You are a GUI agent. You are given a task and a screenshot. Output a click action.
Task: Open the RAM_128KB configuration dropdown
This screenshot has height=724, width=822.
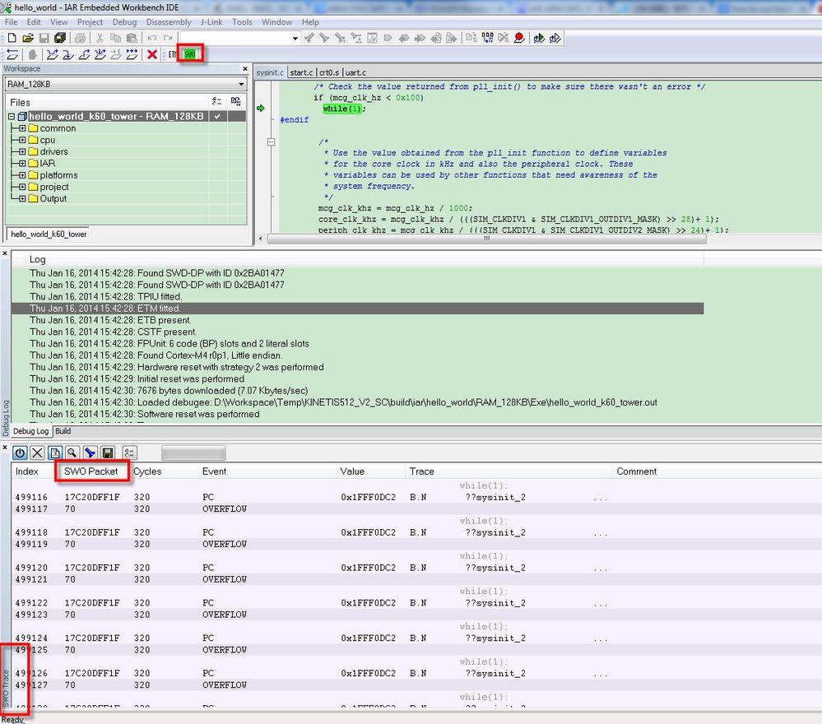(x=240, y=84)
